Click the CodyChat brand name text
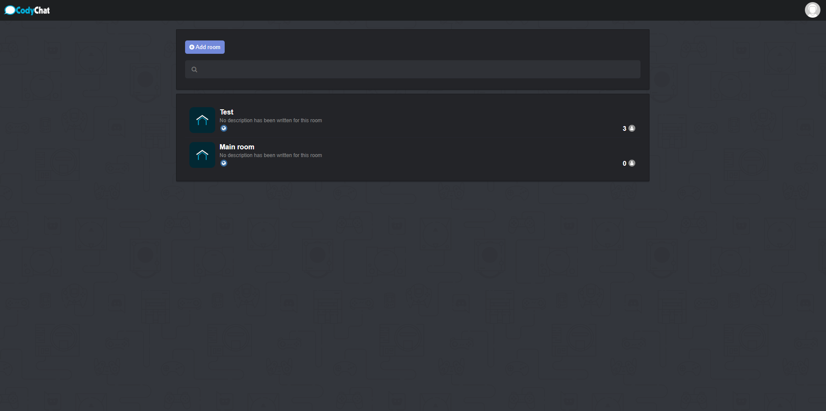The width and height of the screenshot is (826, 411). (33, 10)
